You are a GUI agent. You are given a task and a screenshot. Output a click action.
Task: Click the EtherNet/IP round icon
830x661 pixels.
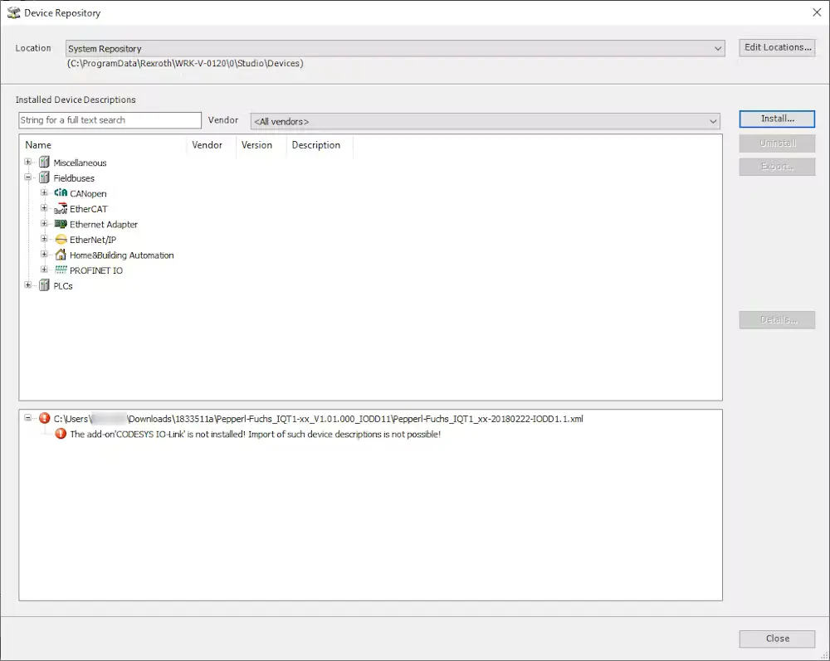tap(60, 240)
